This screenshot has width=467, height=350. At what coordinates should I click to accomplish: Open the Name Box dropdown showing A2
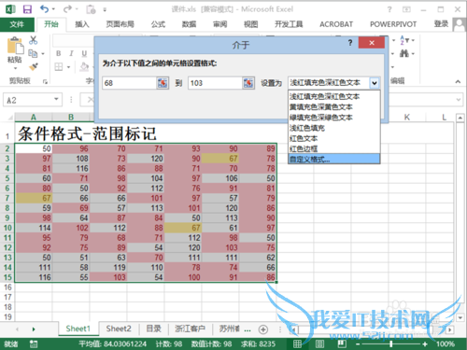[56, 99]
